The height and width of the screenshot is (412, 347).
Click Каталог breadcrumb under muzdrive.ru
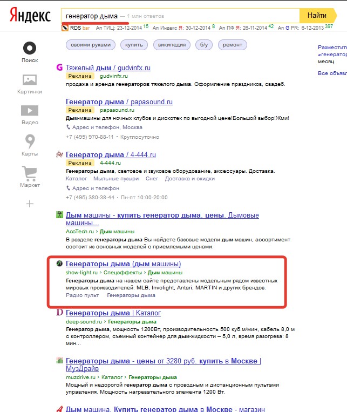112,377
